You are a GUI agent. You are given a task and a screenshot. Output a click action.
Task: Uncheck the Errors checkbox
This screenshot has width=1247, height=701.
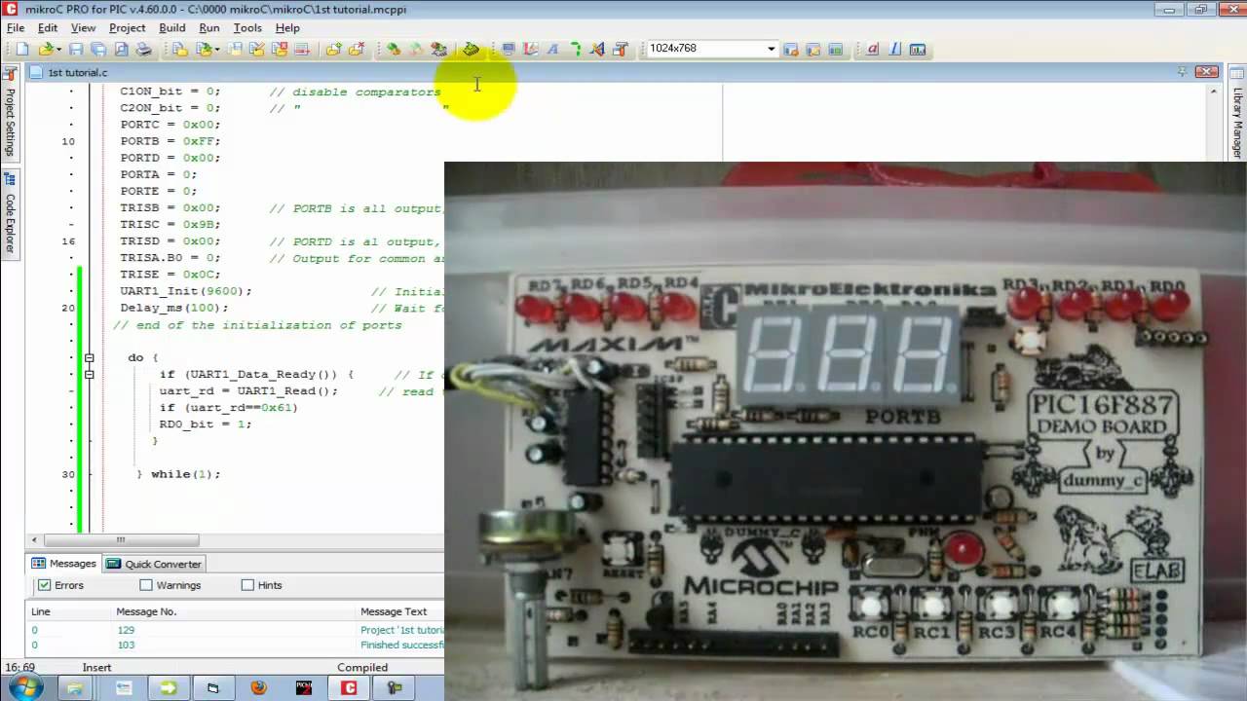tap(44, 585)
